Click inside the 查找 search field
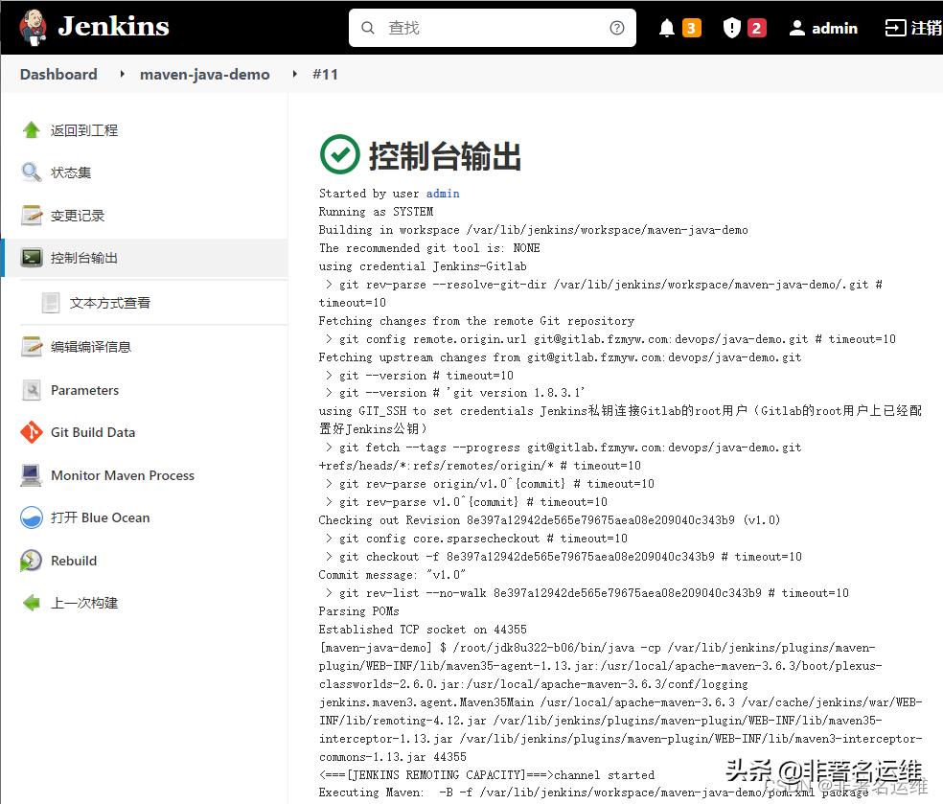The height and width of the screenshot is (804, 943). [479, 28]
